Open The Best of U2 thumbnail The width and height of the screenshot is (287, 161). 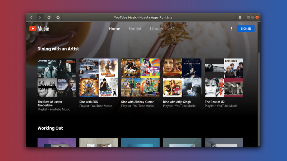(224, 78)
